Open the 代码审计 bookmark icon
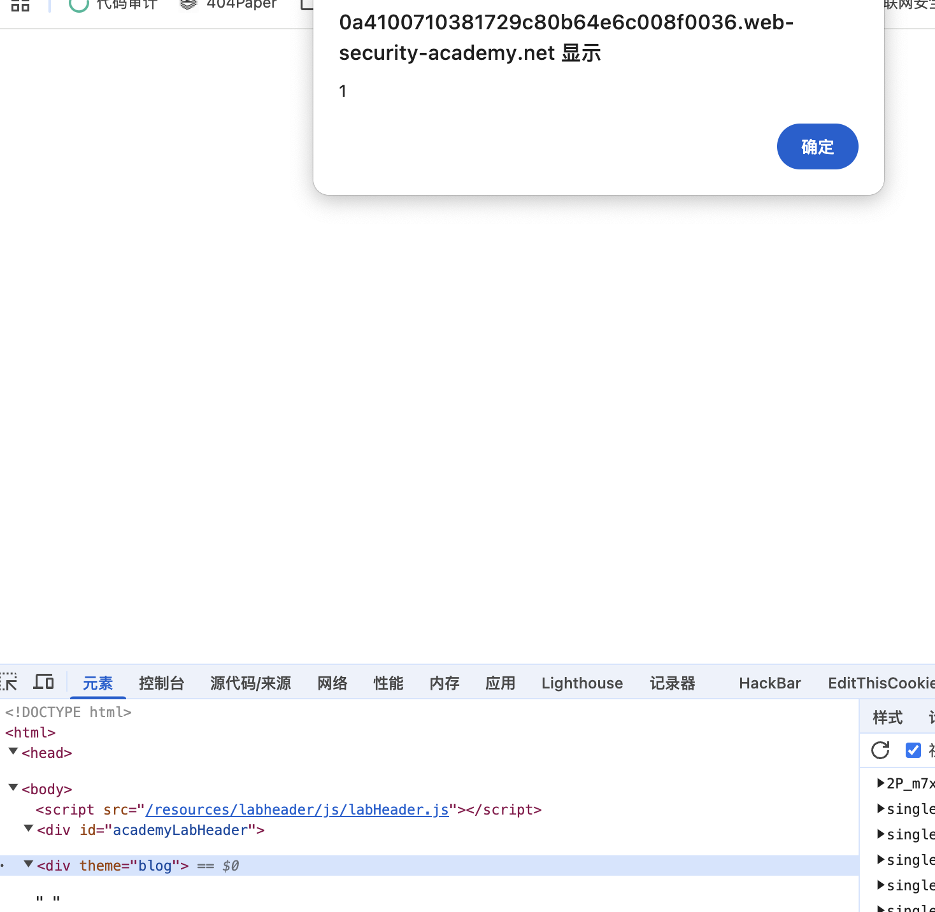Screen dimensions: 935x912 coord(78,5)
